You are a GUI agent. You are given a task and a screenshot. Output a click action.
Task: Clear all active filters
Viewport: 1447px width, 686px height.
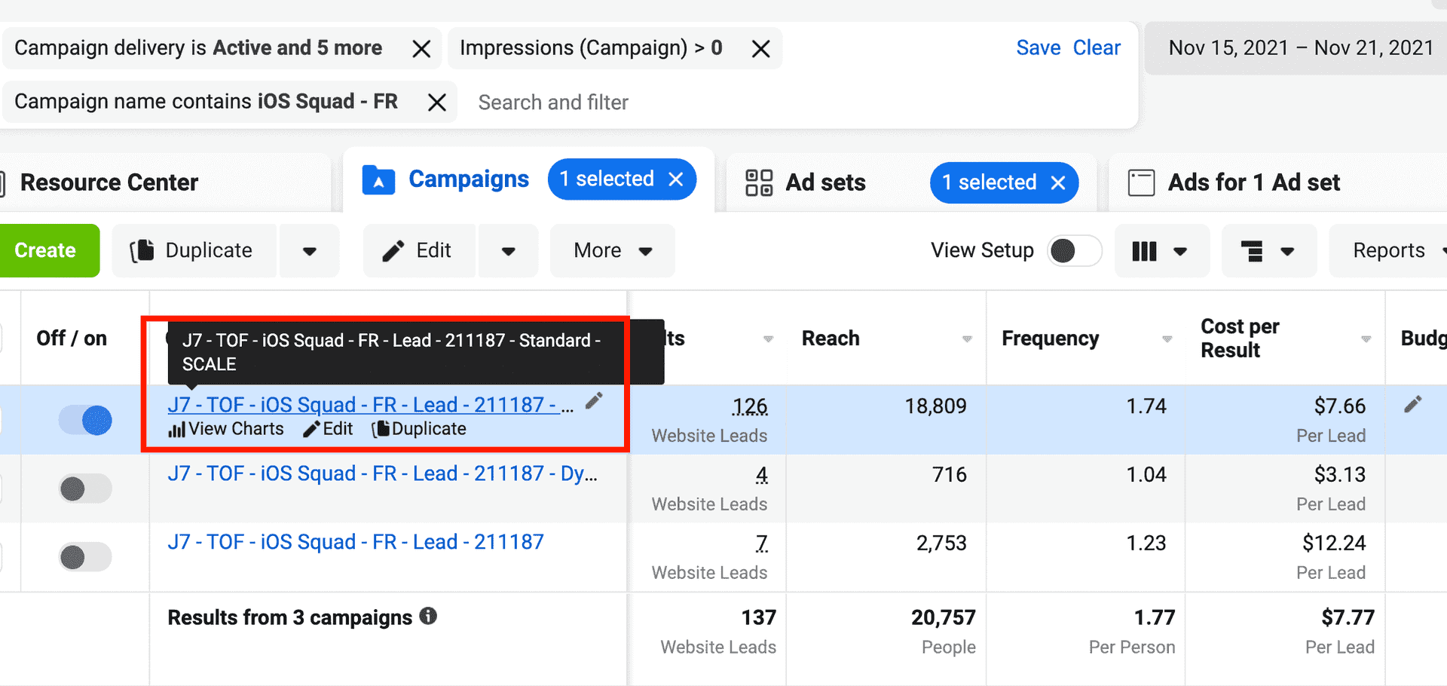[x=1097, y=47]
